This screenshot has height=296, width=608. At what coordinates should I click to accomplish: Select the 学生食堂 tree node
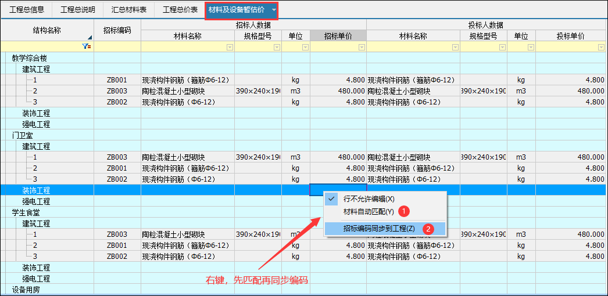(26, 212)
